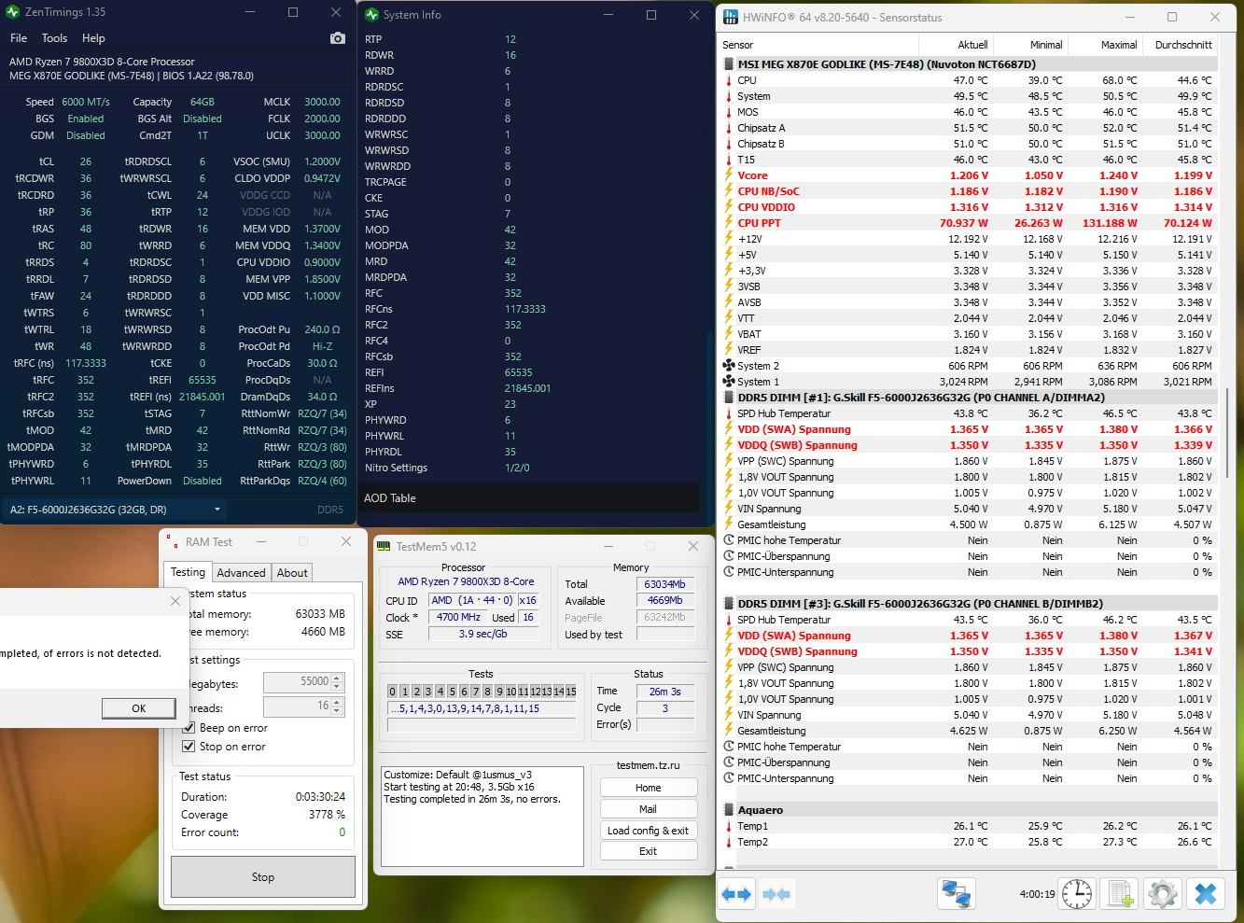Image resolution: width=1244 pixels, height=923 pixels.
Task: Click lightning icon beside +12V row
Action: [729, 239]
